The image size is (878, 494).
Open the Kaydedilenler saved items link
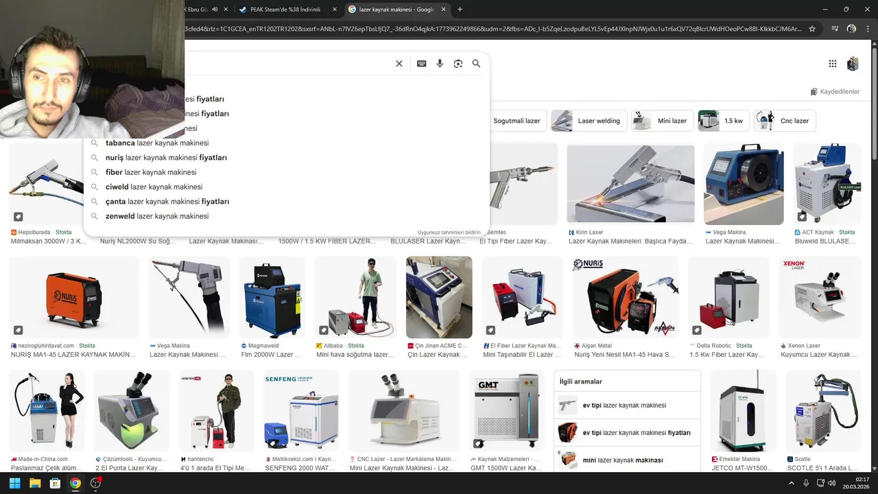point(835,92)
